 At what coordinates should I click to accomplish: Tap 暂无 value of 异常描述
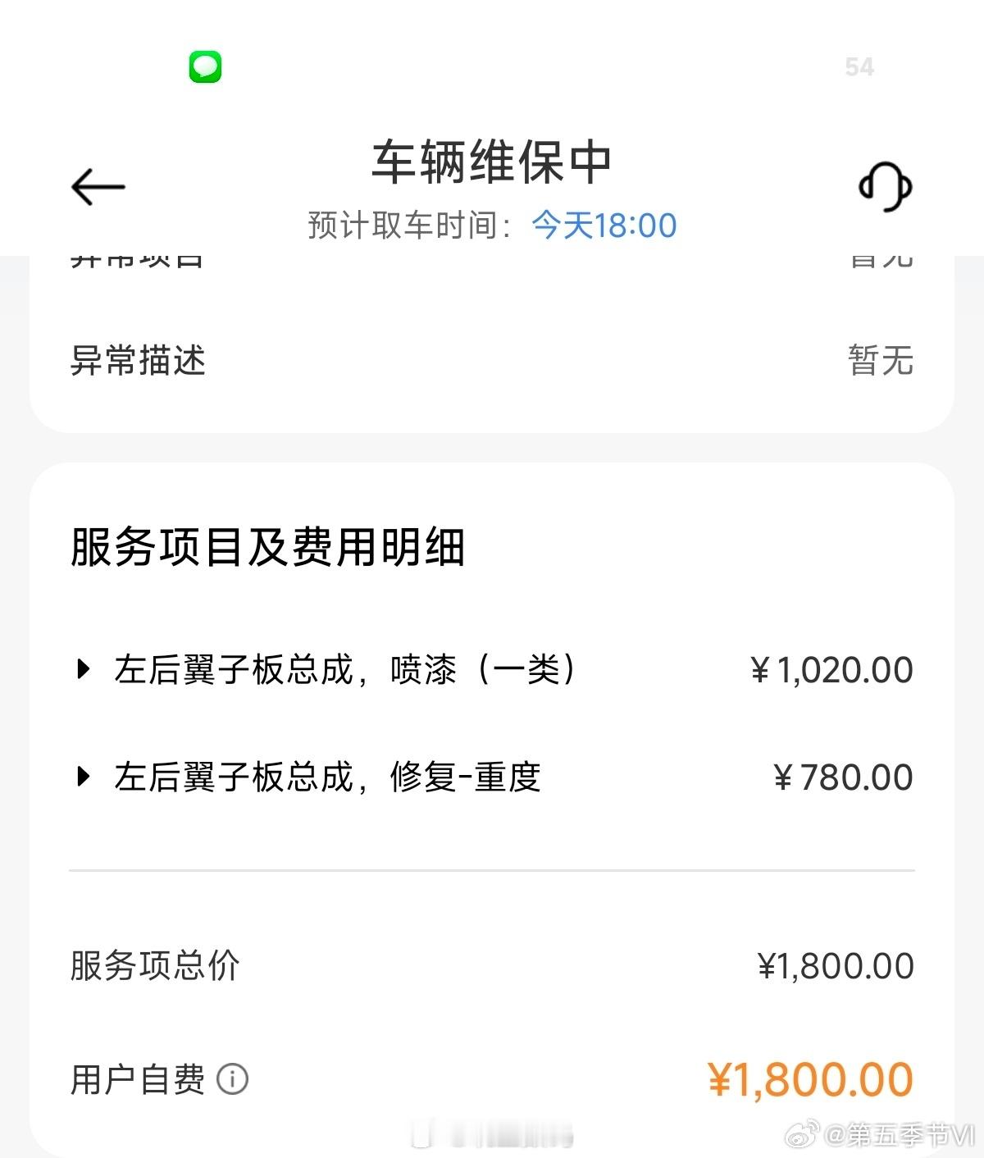click(x=881, y=360)
